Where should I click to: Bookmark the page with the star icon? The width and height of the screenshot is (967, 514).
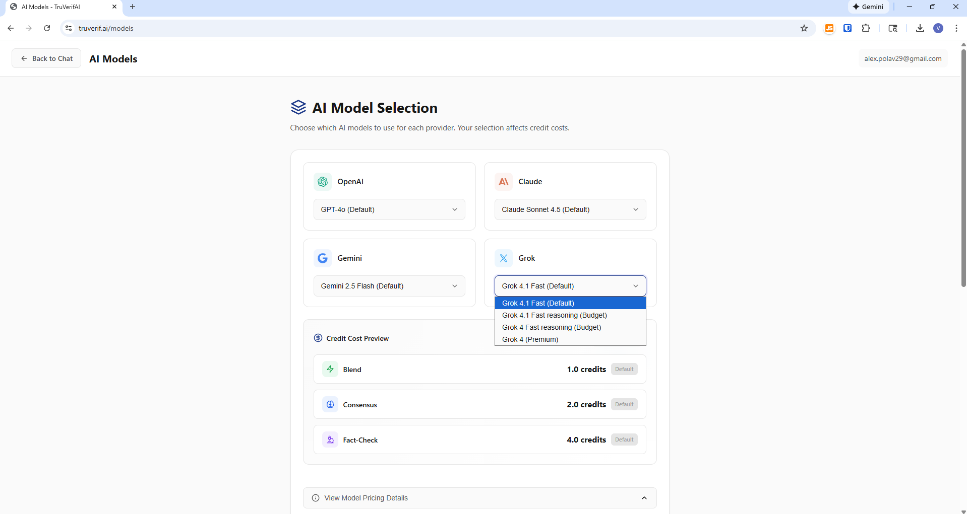[804, 28]
